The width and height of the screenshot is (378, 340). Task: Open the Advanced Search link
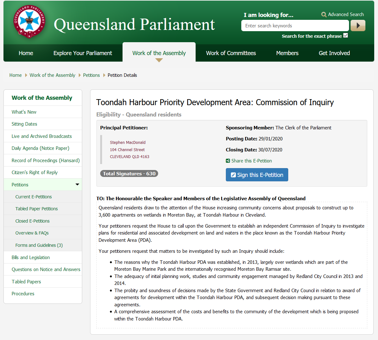[346, 14]
